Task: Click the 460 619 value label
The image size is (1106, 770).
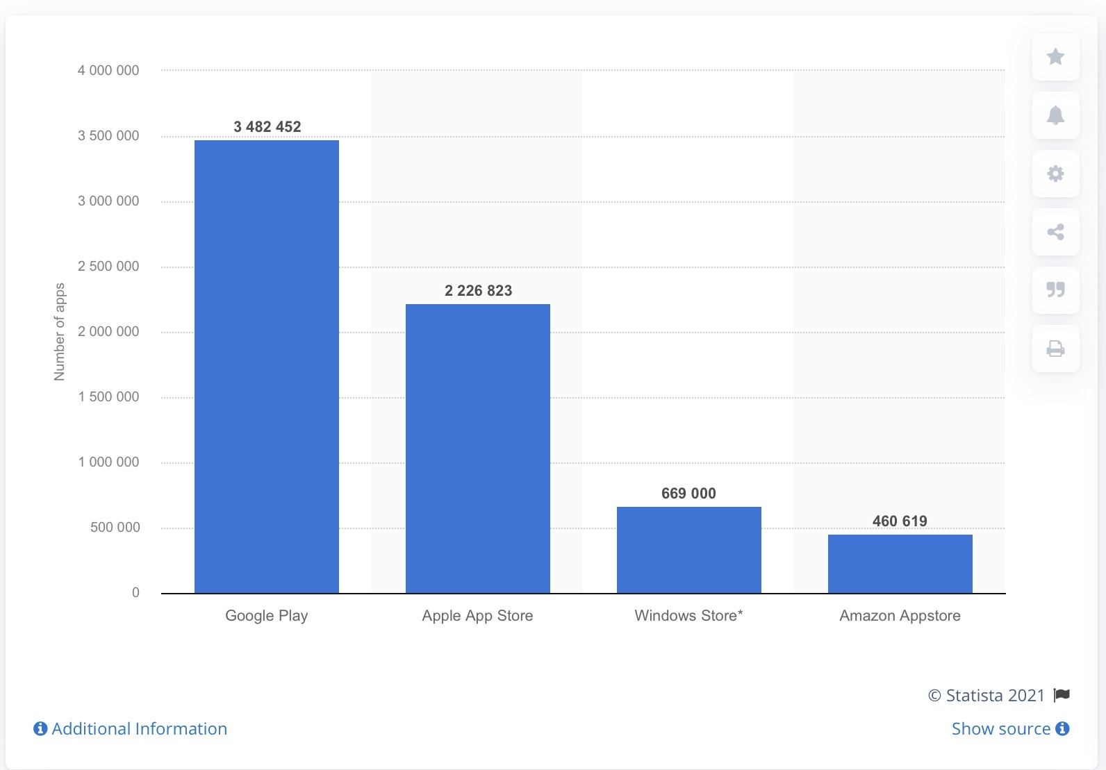Action: tap(900, 521)
